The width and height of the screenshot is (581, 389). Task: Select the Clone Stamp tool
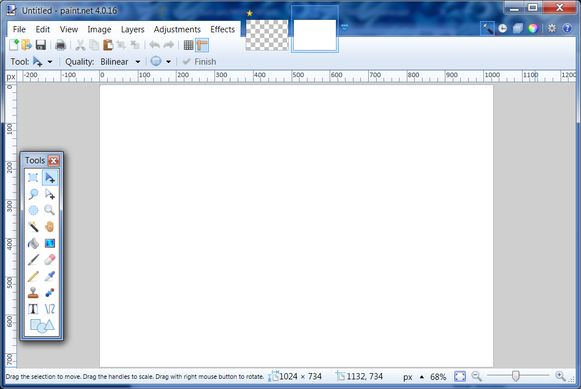33,292
